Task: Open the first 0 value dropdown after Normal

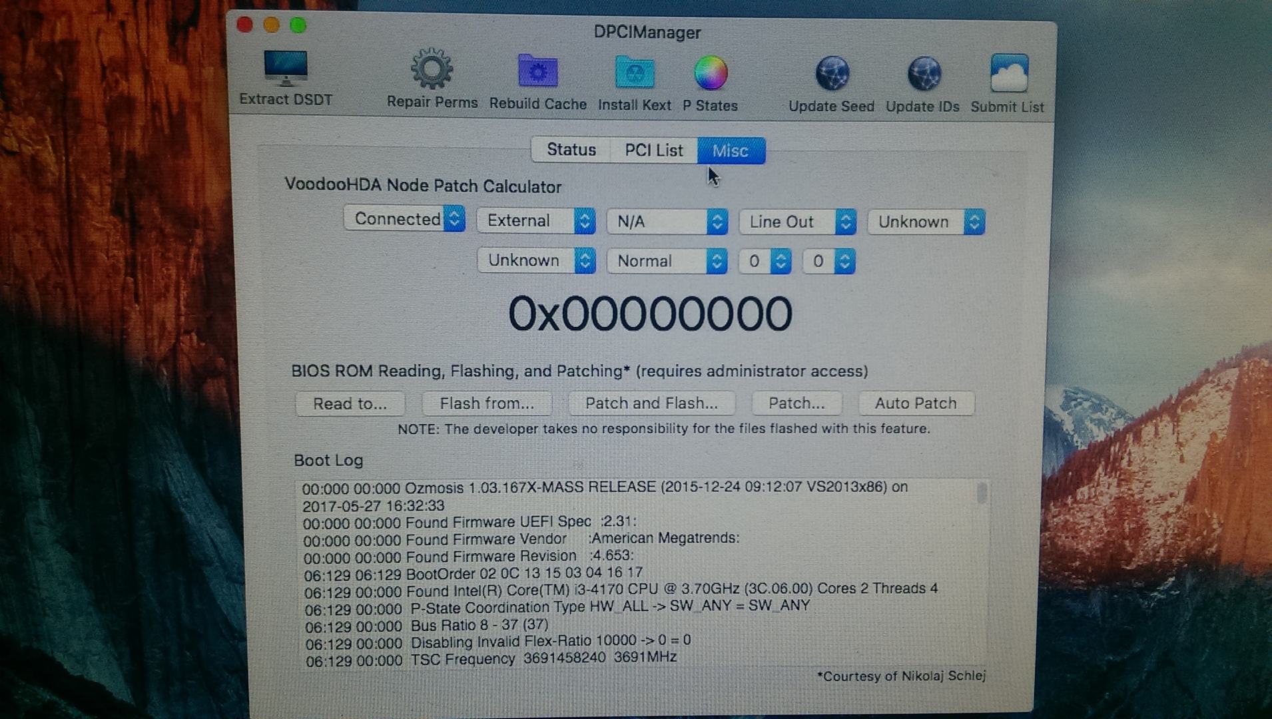Action: (x=765, y=261)
